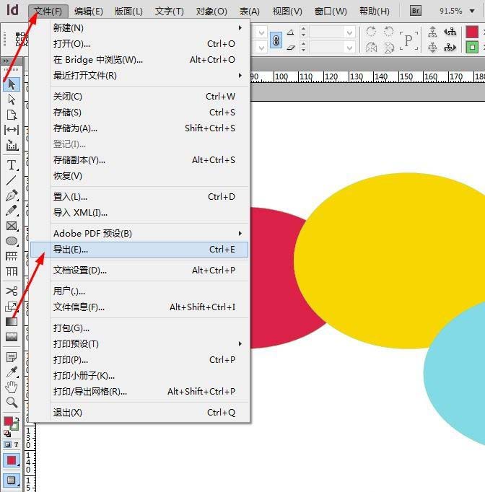Choose 置入(L)... menu item
485x492 pixels.
pyautogui.click(x=139, y=197)
